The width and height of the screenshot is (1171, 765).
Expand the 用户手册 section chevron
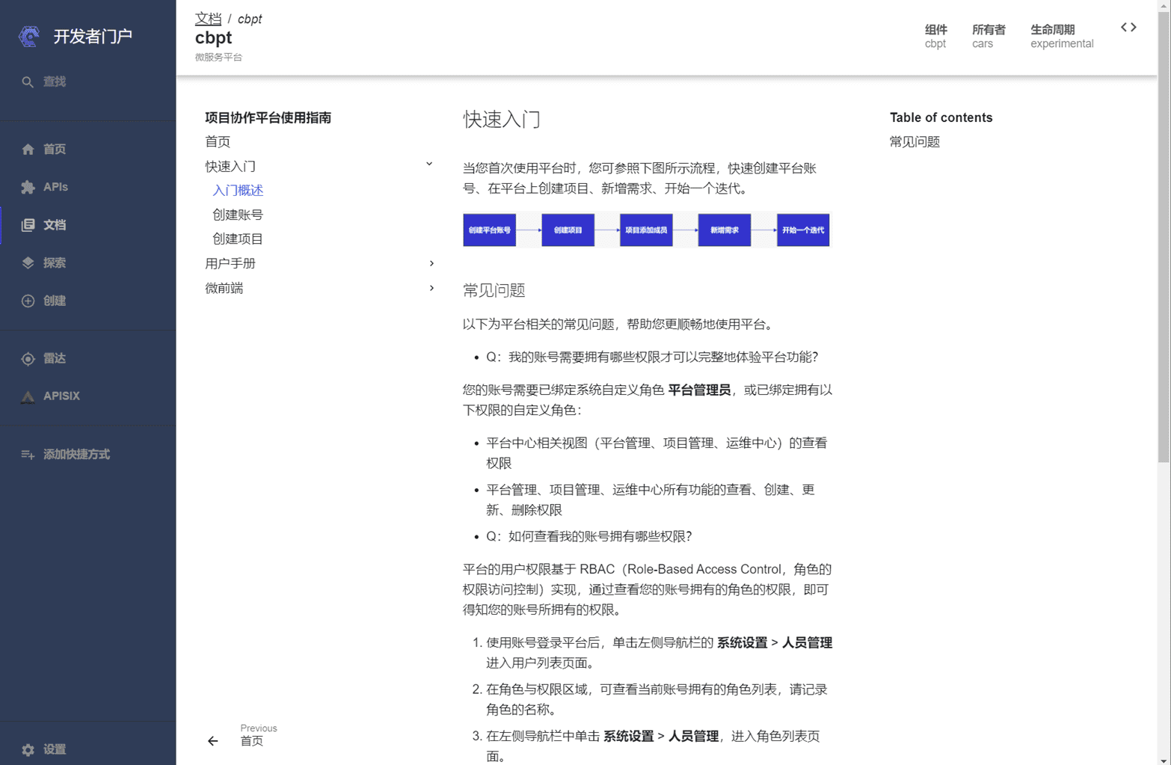point(431,263)
